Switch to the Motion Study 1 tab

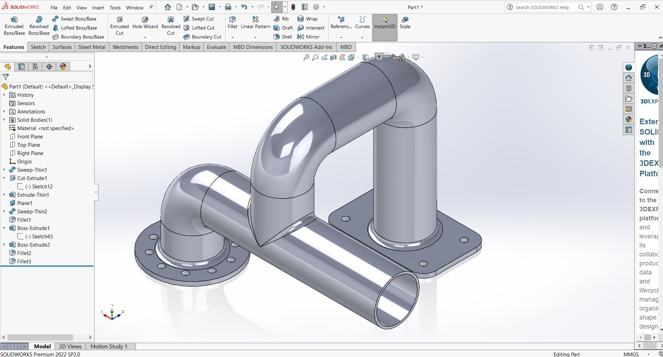click(x=109, y=346)
